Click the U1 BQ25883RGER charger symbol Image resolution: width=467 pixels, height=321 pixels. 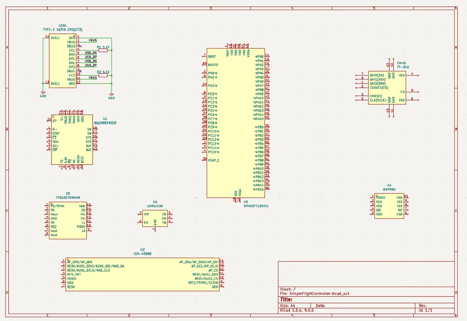[72, 140]
